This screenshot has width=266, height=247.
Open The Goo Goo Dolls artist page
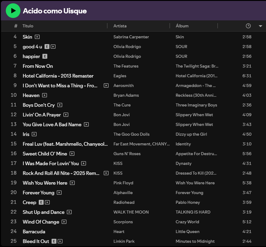(x=131, y=134)
